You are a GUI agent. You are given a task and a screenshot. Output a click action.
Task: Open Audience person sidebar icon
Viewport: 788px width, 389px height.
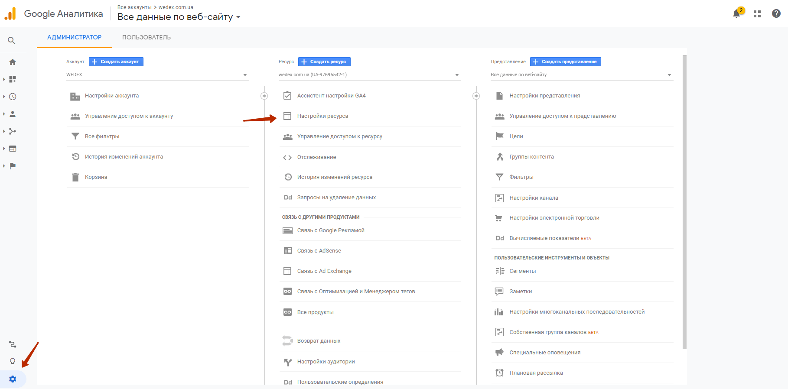(13, 114)
